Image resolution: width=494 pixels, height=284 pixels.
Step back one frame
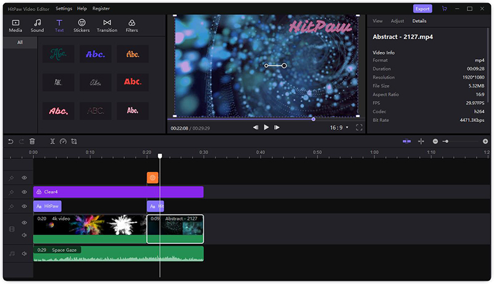256,128
